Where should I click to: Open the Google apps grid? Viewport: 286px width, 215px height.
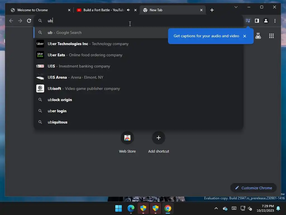pyautogui.click(x=271, y=36)
